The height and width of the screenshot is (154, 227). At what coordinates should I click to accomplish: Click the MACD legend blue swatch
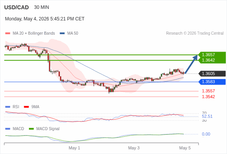[8, 129]
